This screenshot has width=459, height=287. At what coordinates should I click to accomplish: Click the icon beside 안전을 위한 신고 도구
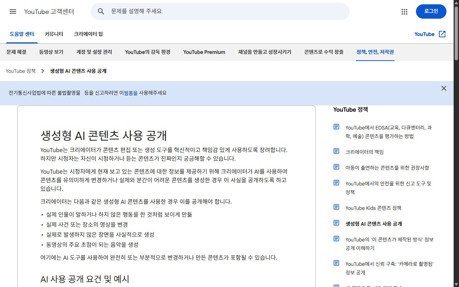(x=336, y=183)
